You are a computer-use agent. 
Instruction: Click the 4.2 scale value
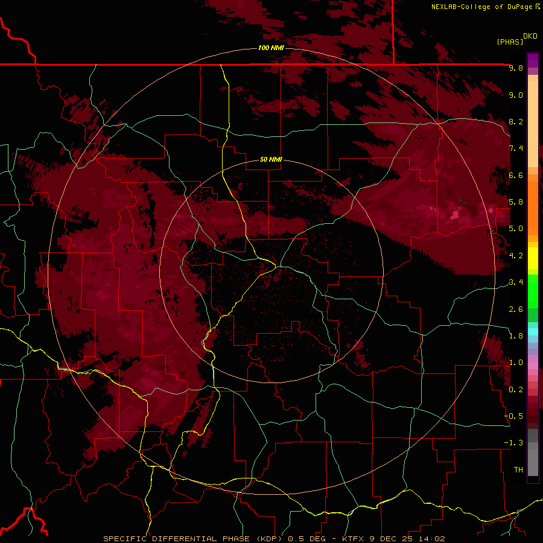point(516,256)
